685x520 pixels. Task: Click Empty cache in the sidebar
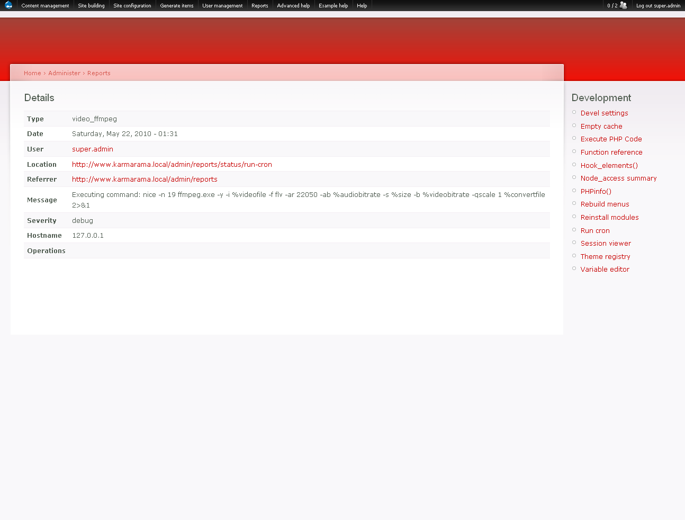(x=601, y=126)
